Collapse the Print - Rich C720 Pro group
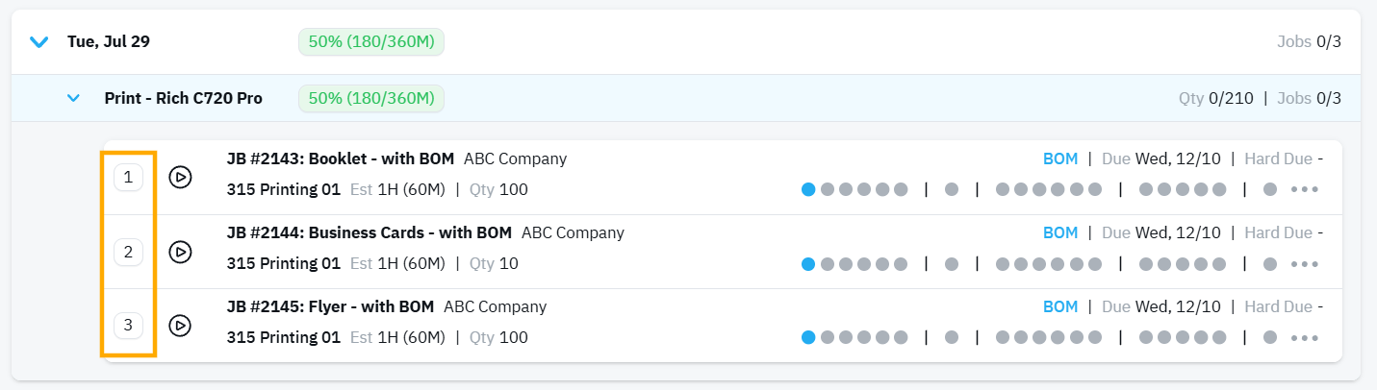Image resolution: width=1377 pixels, height=390 pixels. (73, 98)
